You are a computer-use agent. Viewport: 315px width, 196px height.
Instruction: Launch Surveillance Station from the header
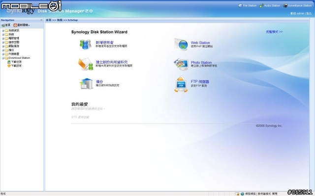click(297, 5)
